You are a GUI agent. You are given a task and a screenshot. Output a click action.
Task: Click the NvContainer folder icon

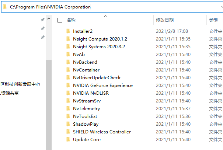[68, 70]
